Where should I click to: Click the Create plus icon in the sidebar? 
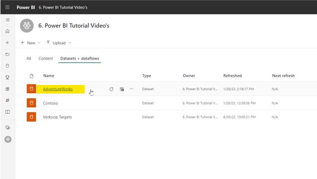7,43
